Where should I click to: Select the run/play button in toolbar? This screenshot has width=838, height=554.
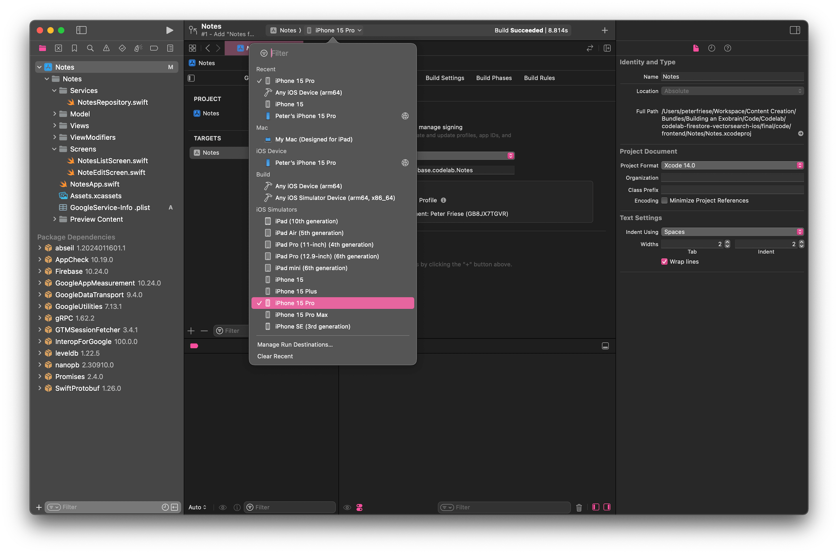(169, 30)
